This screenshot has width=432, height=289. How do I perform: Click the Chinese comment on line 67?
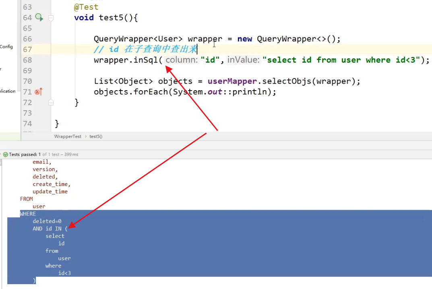point(145,50)
